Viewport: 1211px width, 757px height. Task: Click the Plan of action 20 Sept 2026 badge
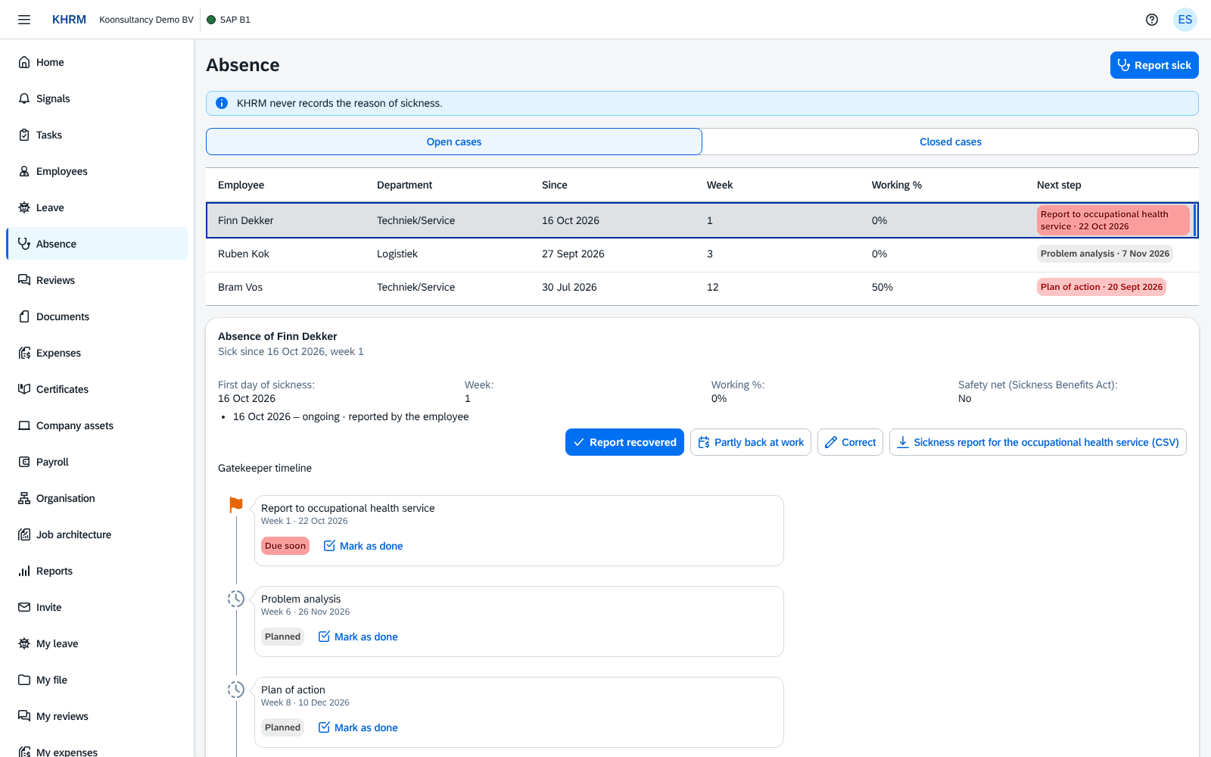[1101, 287]
